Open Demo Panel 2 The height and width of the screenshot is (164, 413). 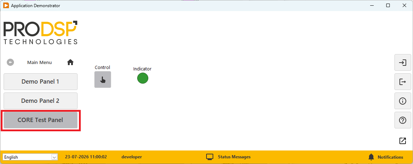(x=40, y=101)
